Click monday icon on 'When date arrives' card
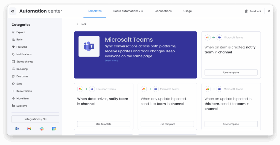Image resolution: width=280 pixels, height=145 pixels. 80,89
